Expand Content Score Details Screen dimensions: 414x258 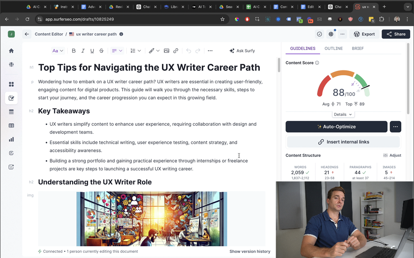click(x=343, y=115)
